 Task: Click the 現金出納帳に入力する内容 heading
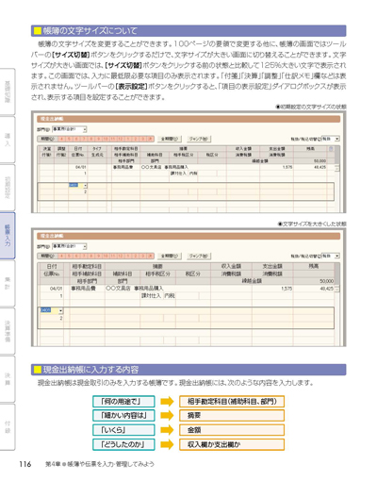coord(188,370)
